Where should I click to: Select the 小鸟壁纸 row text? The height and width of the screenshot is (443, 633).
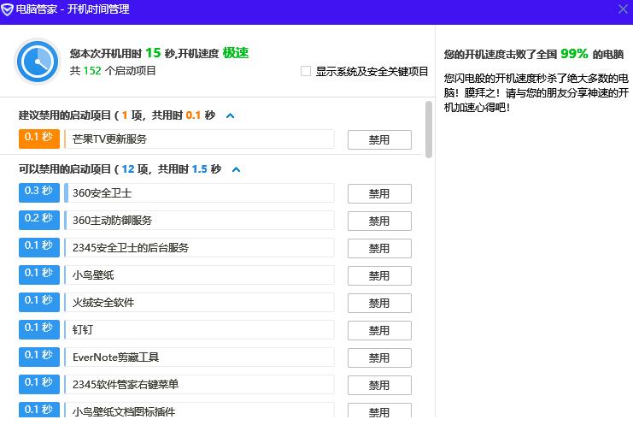coord(93,275)
